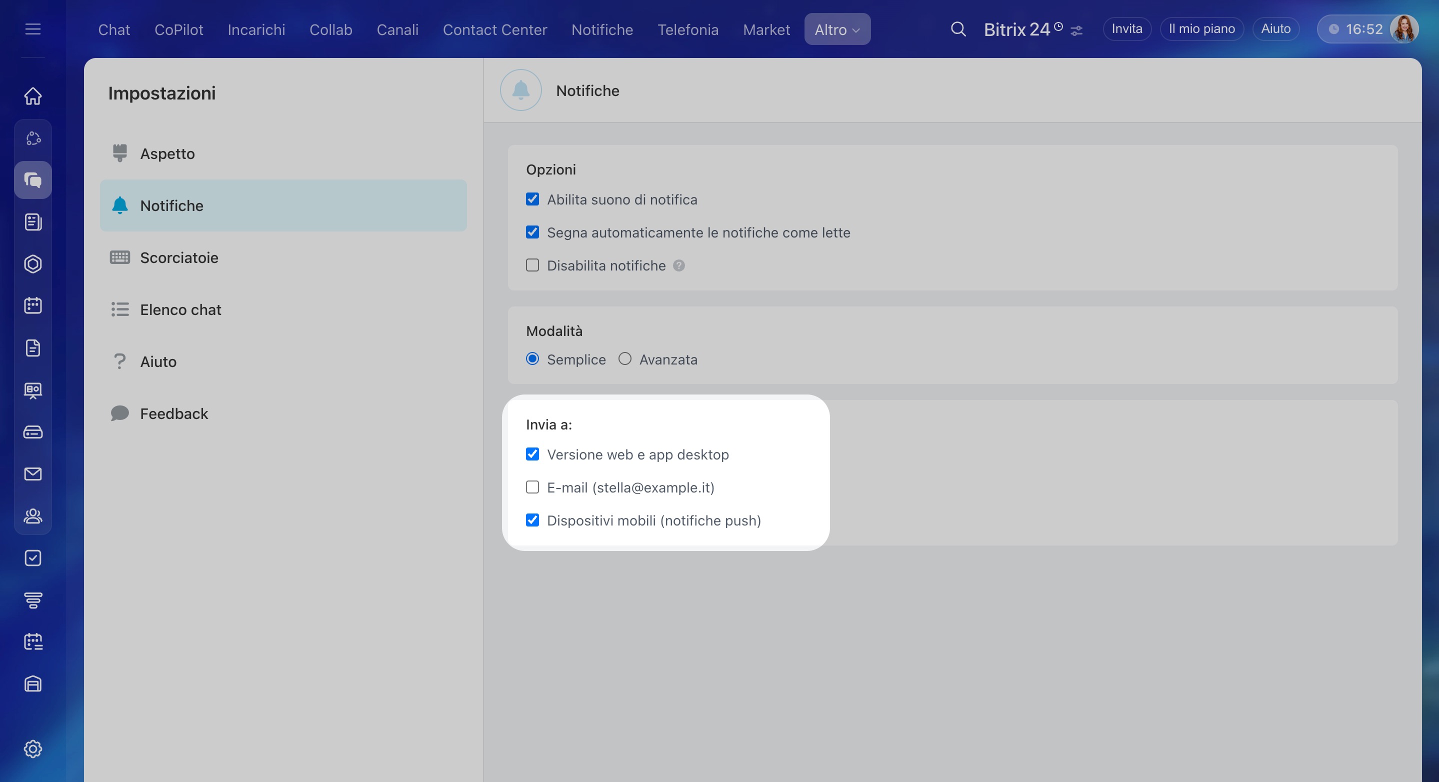
Task: Enable the Disabilita notifiche checkbox
Action: (532, 265)
